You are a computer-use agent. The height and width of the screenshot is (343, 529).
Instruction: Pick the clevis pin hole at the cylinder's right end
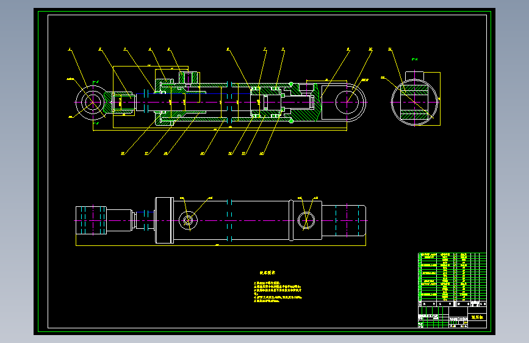click(x=347, y=102)
